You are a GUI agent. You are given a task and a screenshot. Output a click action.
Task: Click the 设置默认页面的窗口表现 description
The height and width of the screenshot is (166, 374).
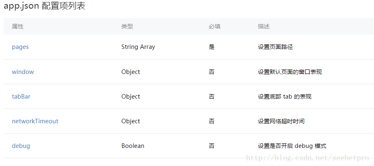pos(290,72)
